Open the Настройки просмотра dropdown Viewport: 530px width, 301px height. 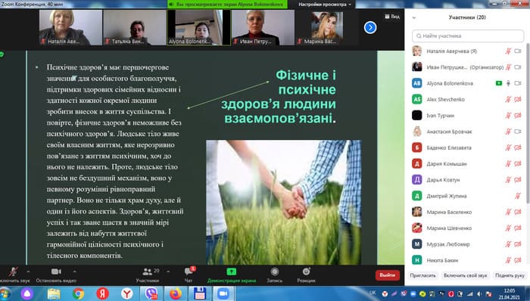[325, 5]
